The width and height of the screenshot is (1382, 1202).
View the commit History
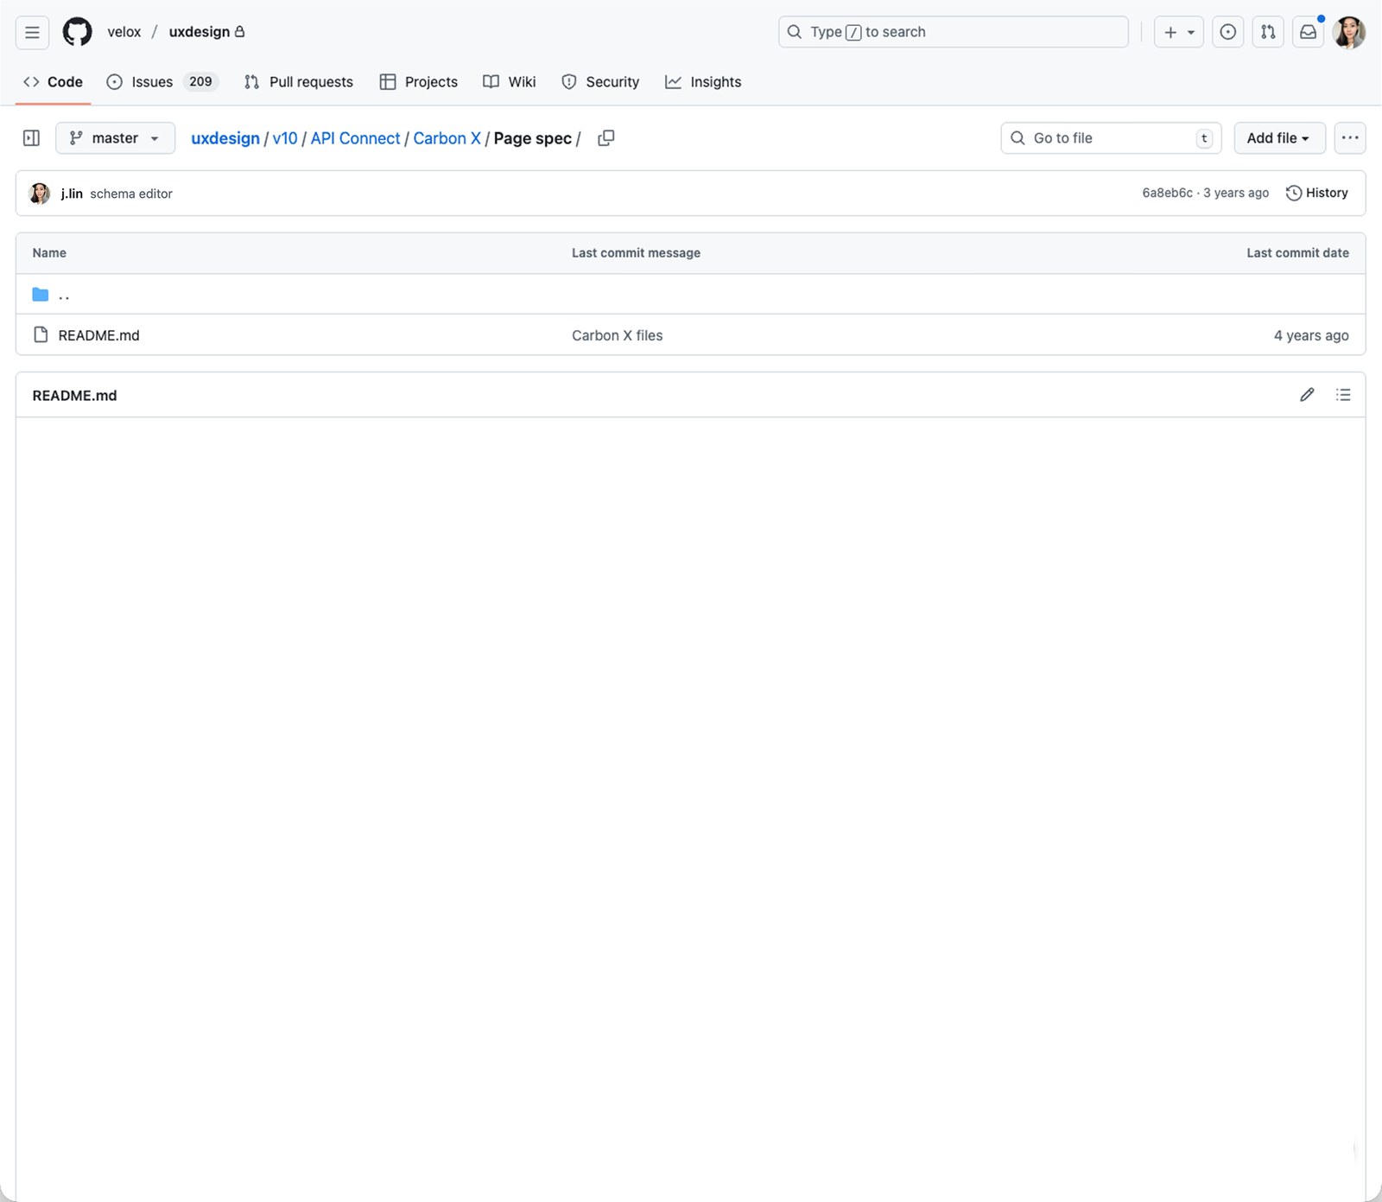click(1317, 193)
